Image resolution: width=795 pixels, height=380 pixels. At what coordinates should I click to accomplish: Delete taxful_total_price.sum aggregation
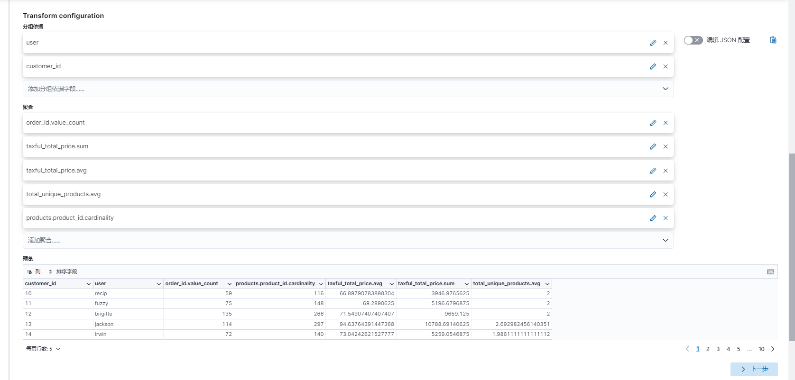[x=666, y=146]
